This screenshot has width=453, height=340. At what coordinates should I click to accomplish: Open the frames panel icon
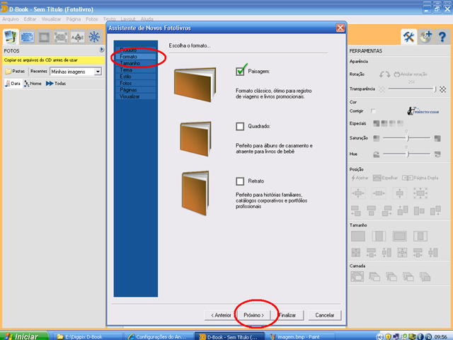click(x=44, y=37)
